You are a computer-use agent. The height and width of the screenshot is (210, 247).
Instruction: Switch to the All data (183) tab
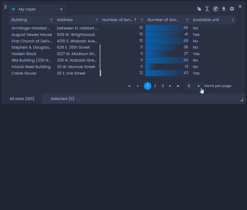(x=22, y=99)
